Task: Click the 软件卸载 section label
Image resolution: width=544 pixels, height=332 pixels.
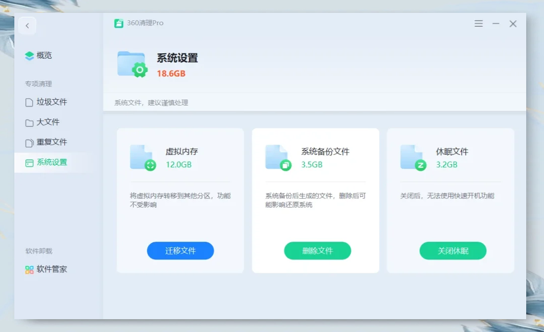Action: tap(39, 251)
